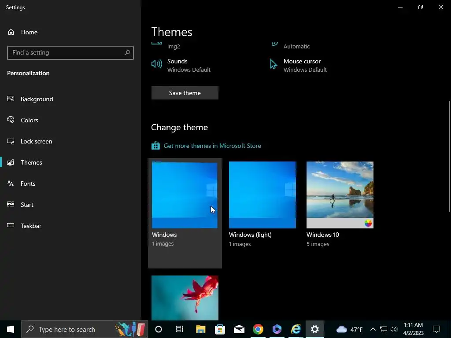Apply the red flower theme
The width and height of the screenshot is (451, 338).
185,298
